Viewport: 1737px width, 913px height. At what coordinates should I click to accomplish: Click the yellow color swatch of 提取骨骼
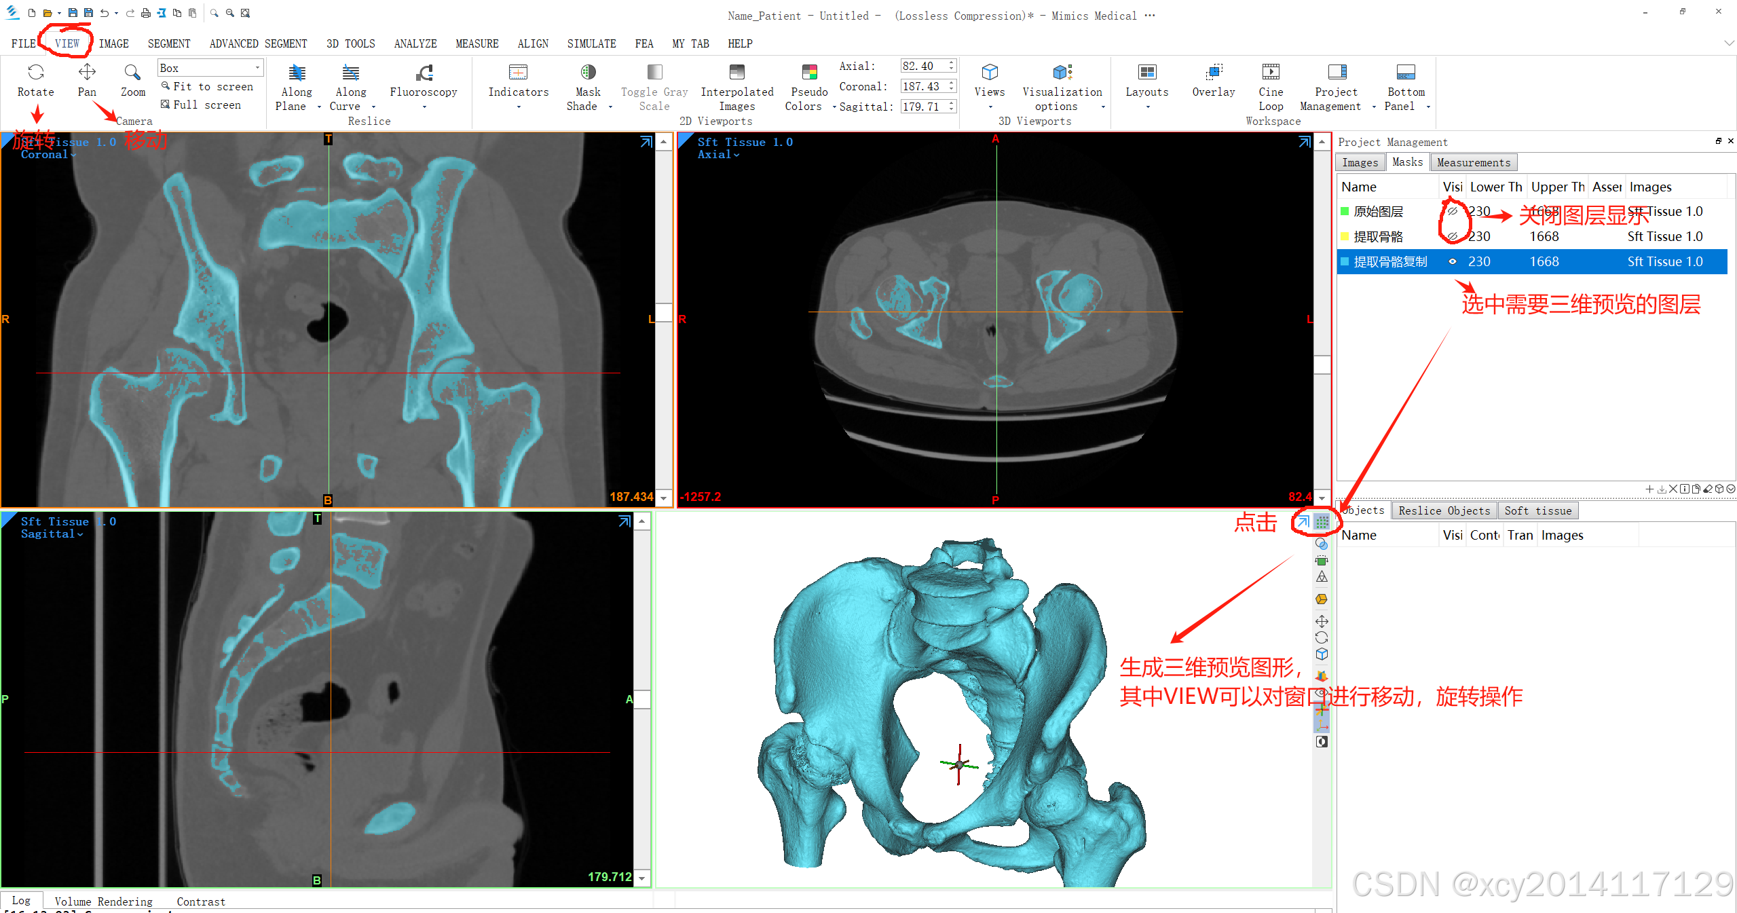tap(1345, 236)
